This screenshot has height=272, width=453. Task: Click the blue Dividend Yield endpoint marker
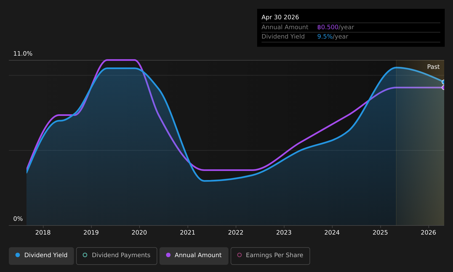444,82
